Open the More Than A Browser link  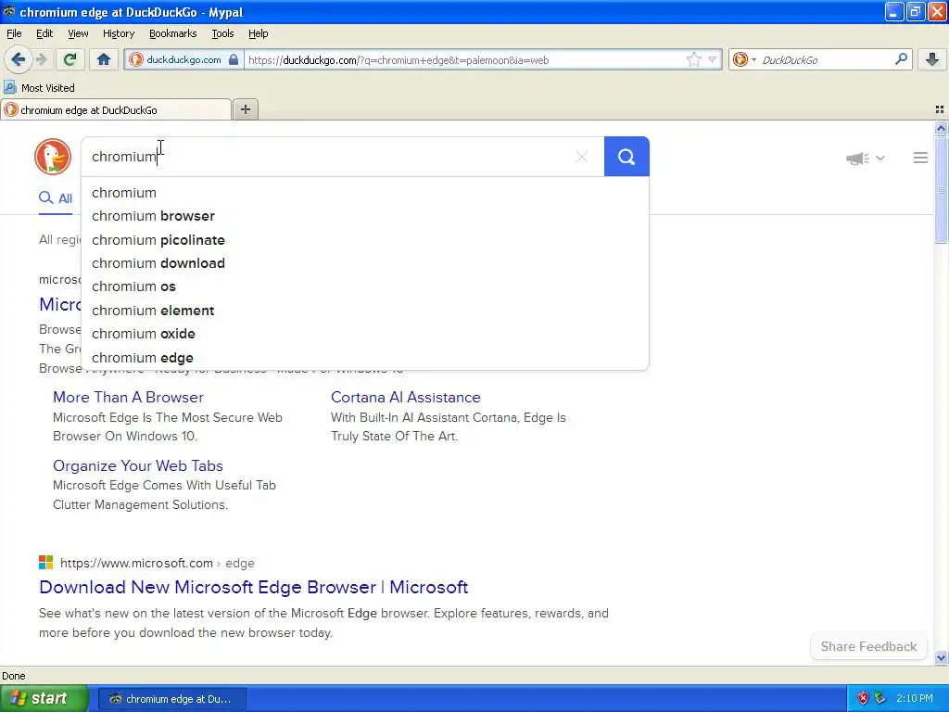pyautogui.click(x=128, y=397)
